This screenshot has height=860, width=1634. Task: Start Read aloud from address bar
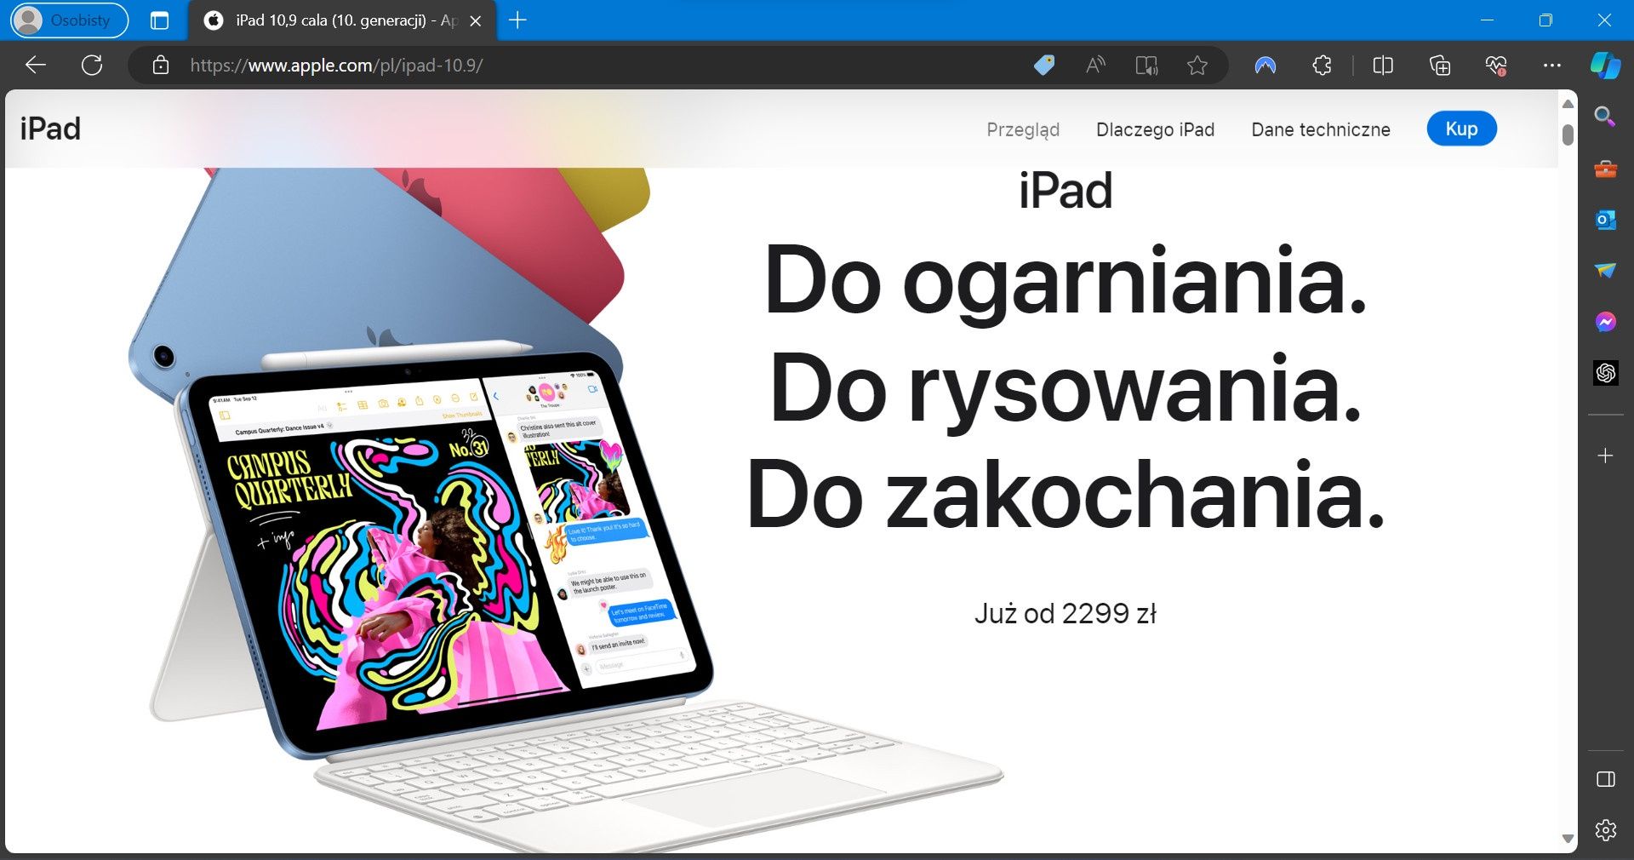pos(1095,65)
